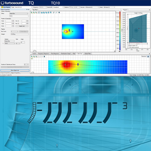
Task: Pin the Object Properties panel
Action: click(x=27, y=9)
